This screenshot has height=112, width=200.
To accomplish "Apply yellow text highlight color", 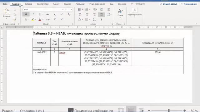I will click(x=32, y=19).
